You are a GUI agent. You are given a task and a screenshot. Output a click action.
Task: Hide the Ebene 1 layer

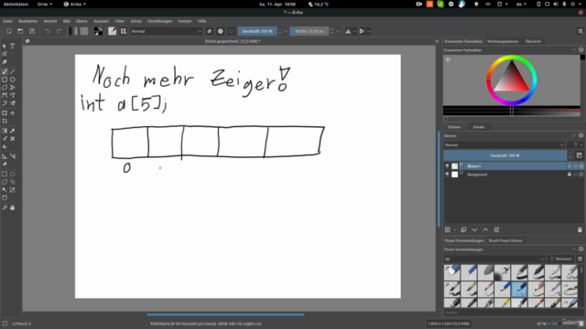[447, 166]
